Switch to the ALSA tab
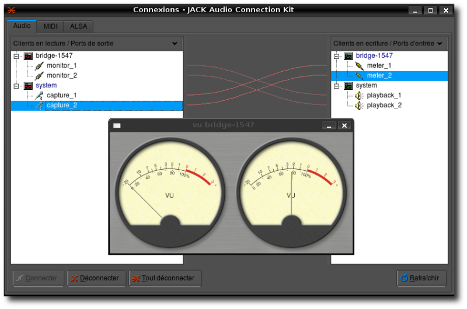Screen dimensions: 467x309 78,26
